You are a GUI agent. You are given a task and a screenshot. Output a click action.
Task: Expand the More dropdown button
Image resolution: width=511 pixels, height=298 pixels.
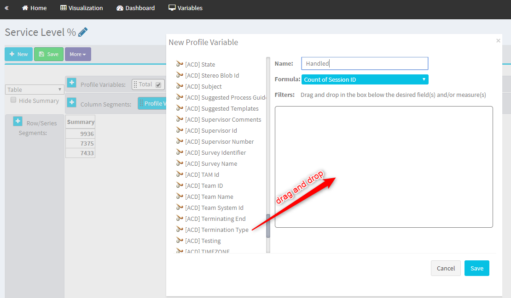point(78,54)
